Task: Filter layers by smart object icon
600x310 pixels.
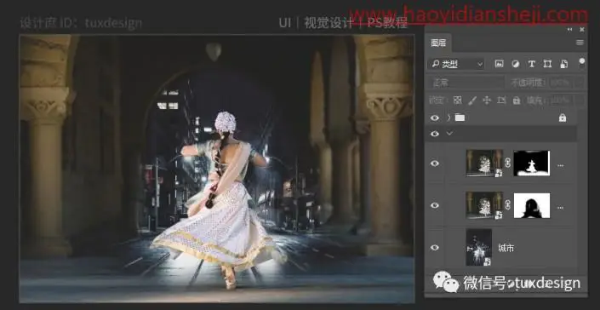Action: click(x=564, y=64)
